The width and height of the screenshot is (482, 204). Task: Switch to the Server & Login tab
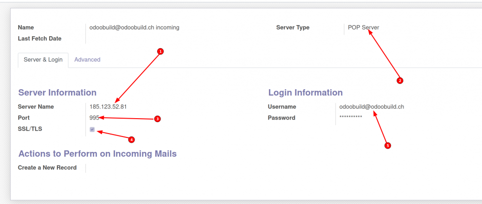[43, 60]
